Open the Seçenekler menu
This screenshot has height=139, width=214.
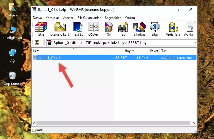(113, 18)
